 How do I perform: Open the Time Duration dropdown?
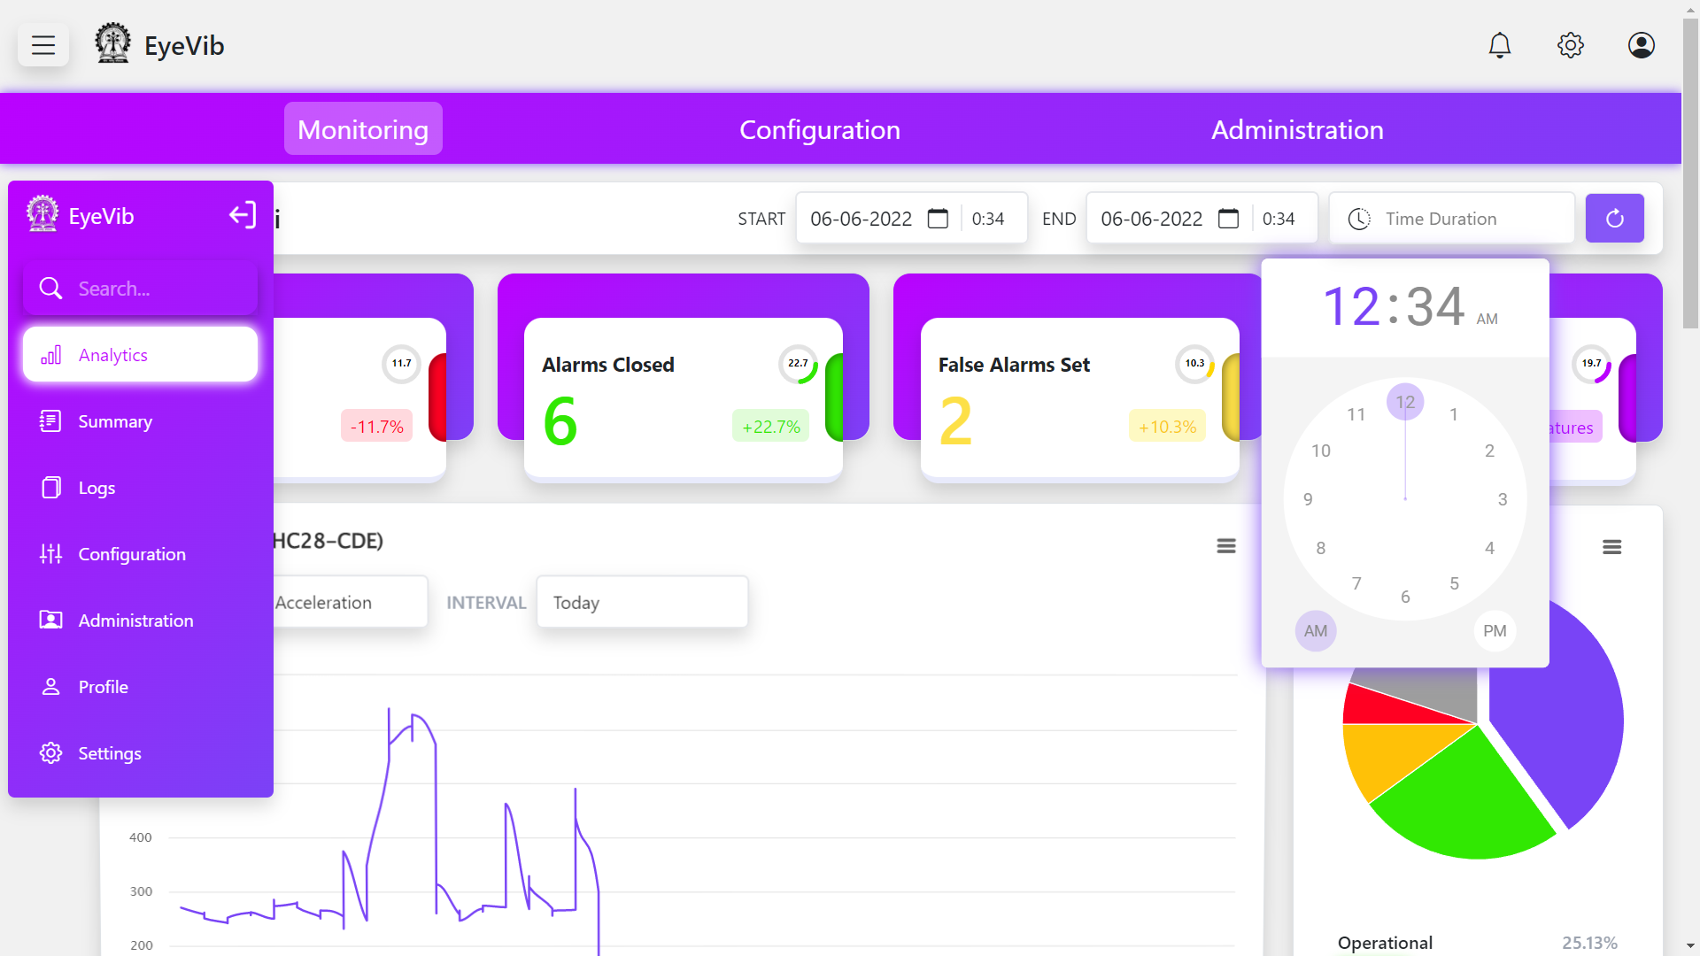(x=1452, y=219)
